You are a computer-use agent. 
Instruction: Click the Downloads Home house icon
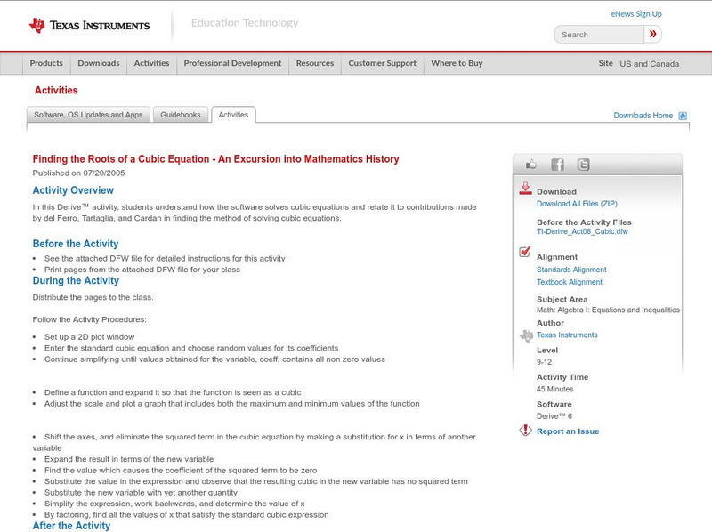(x=683, y=116)
